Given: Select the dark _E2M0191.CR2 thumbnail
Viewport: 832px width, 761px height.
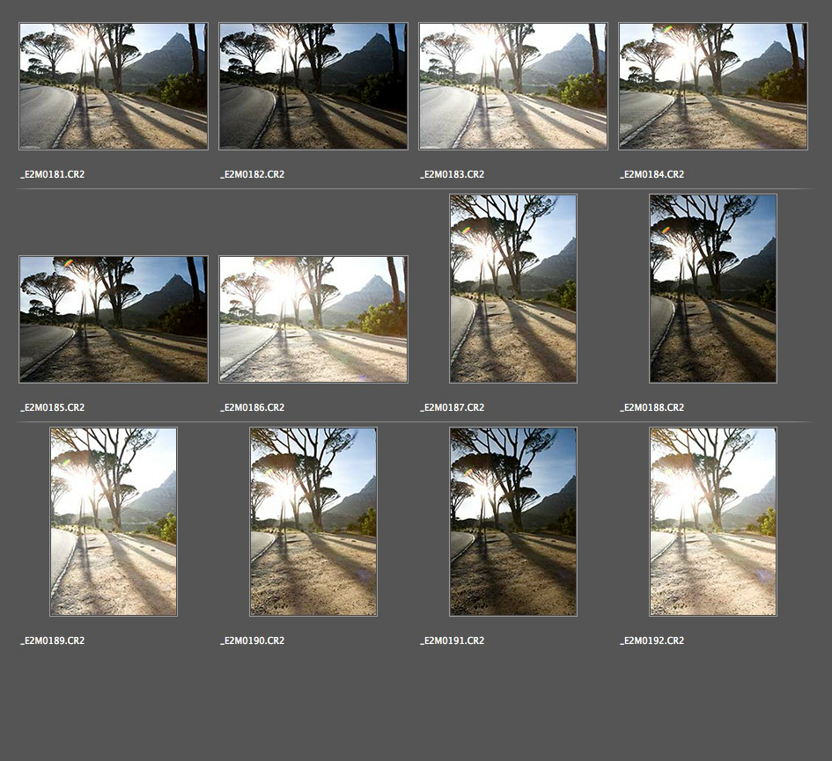Looking at the screenshot, I should [513, 522].
